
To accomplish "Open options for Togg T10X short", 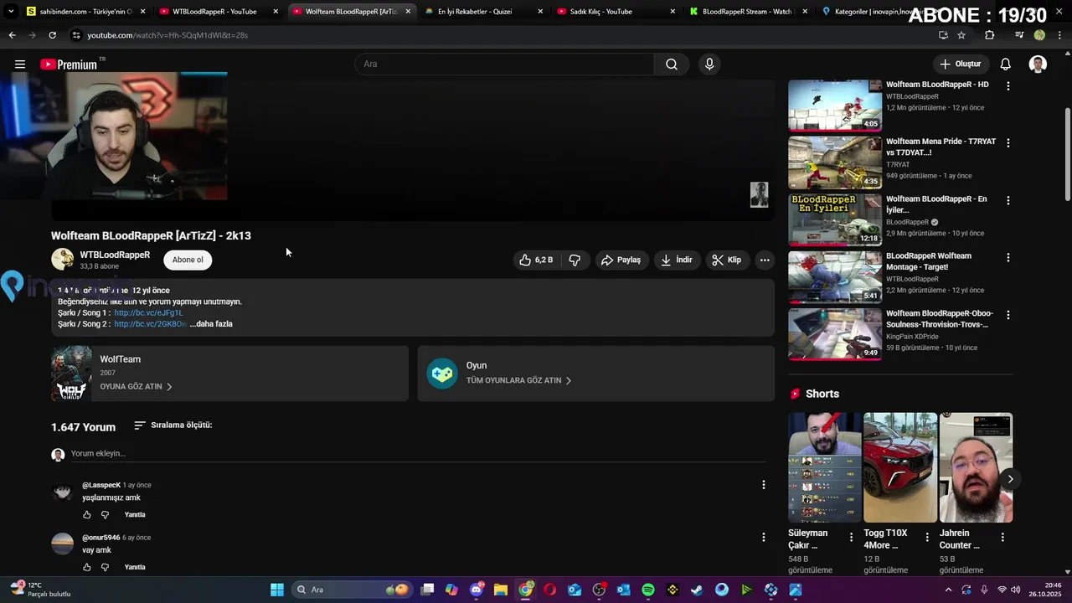I will point(926,537).
